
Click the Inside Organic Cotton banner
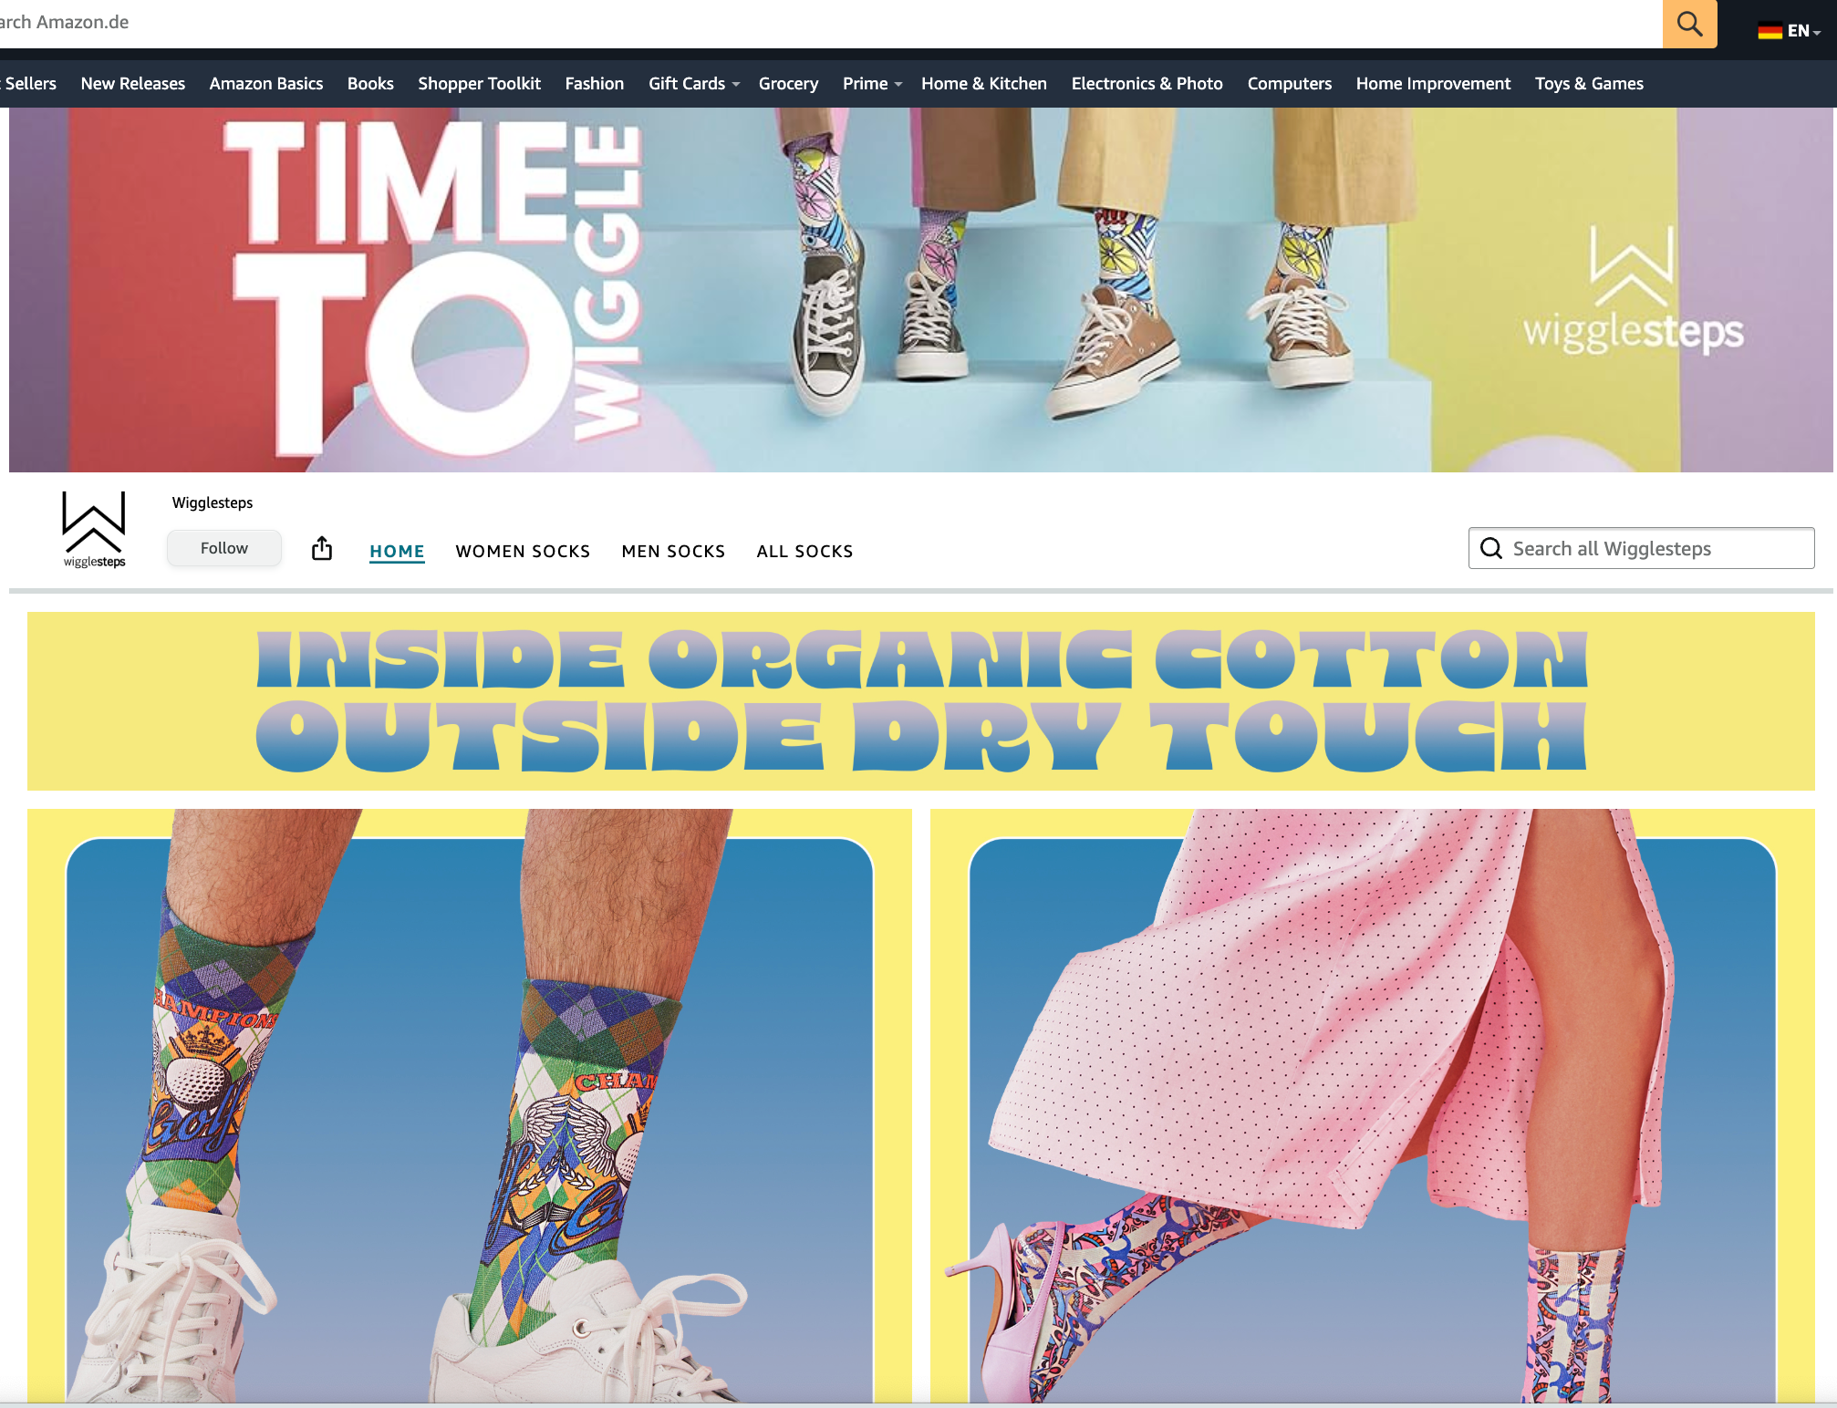tap(921, 701)
